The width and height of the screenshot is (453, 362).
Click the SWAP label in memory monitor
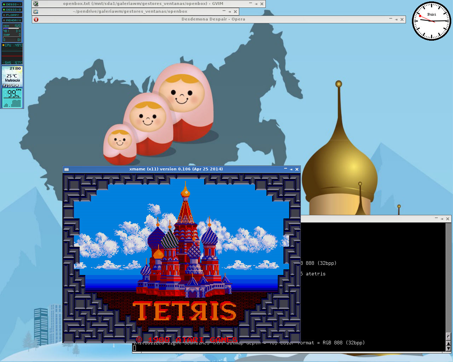coord(7,35)
